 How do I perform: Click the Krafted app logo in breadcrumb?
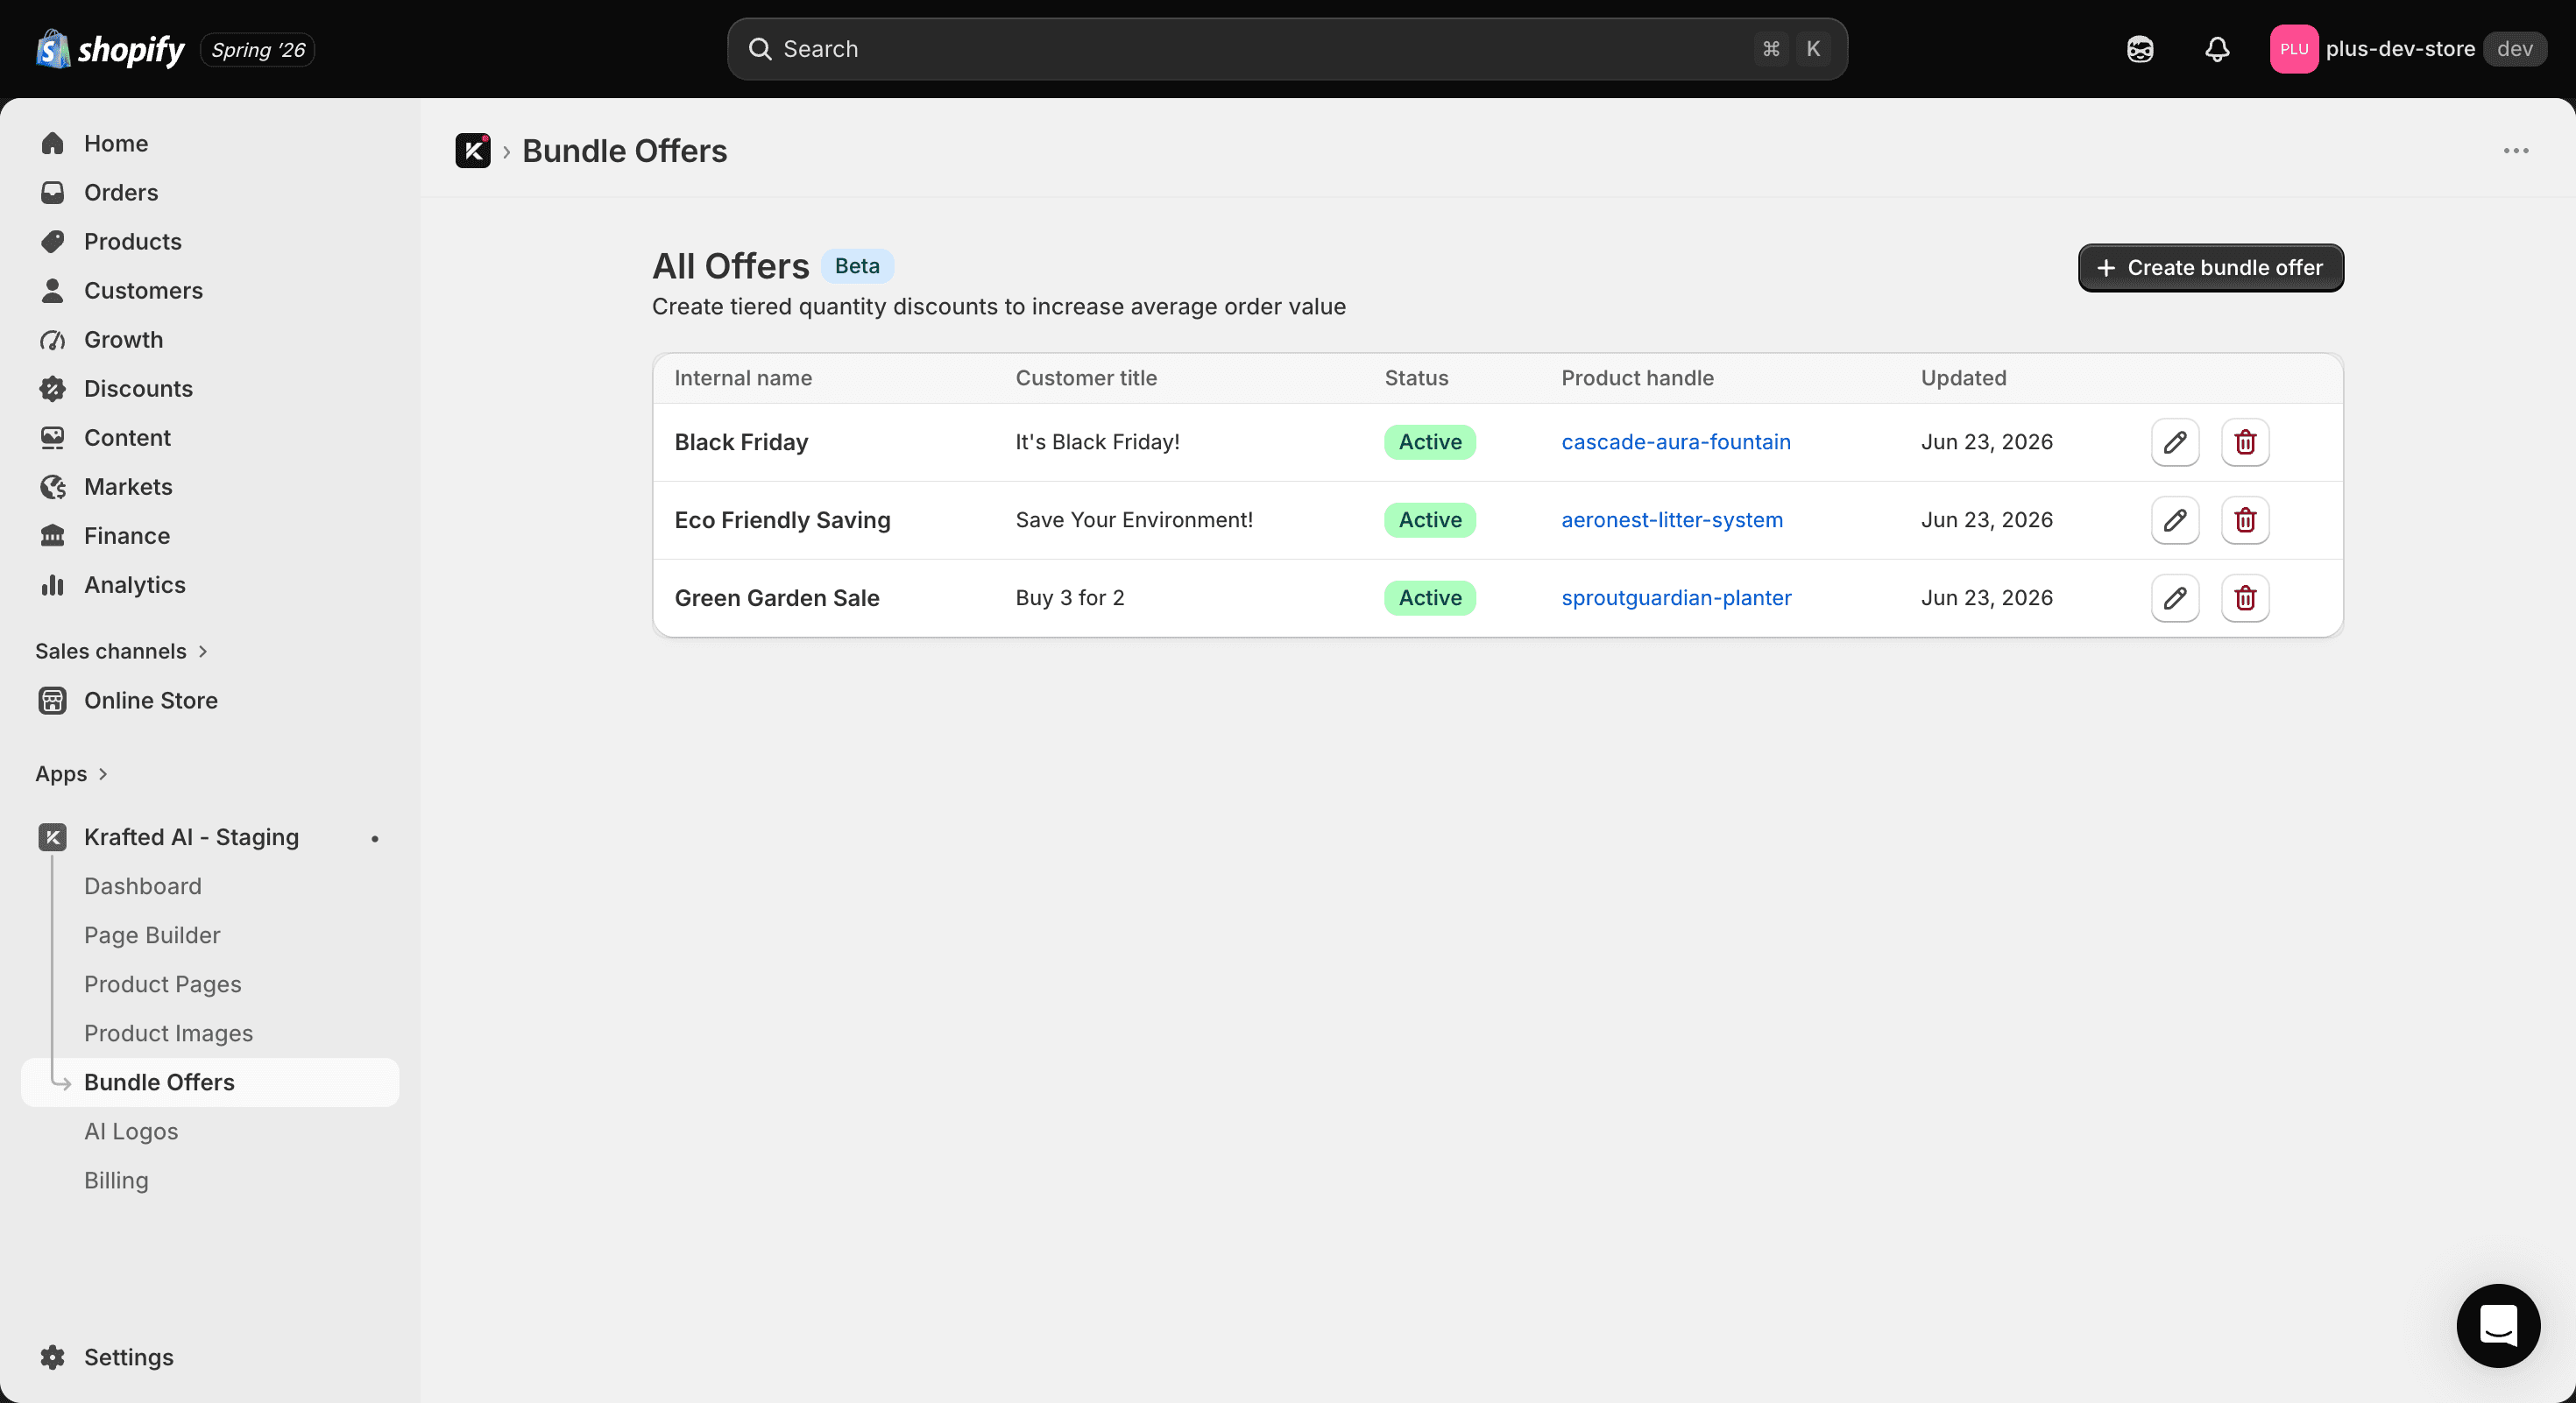click(473, 151)
